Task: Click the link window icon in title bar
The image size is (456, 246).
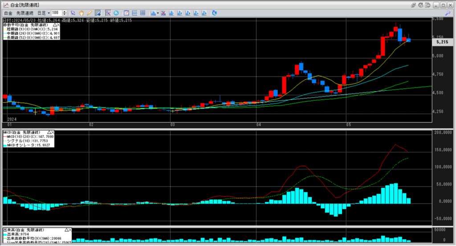Action: 414,4
